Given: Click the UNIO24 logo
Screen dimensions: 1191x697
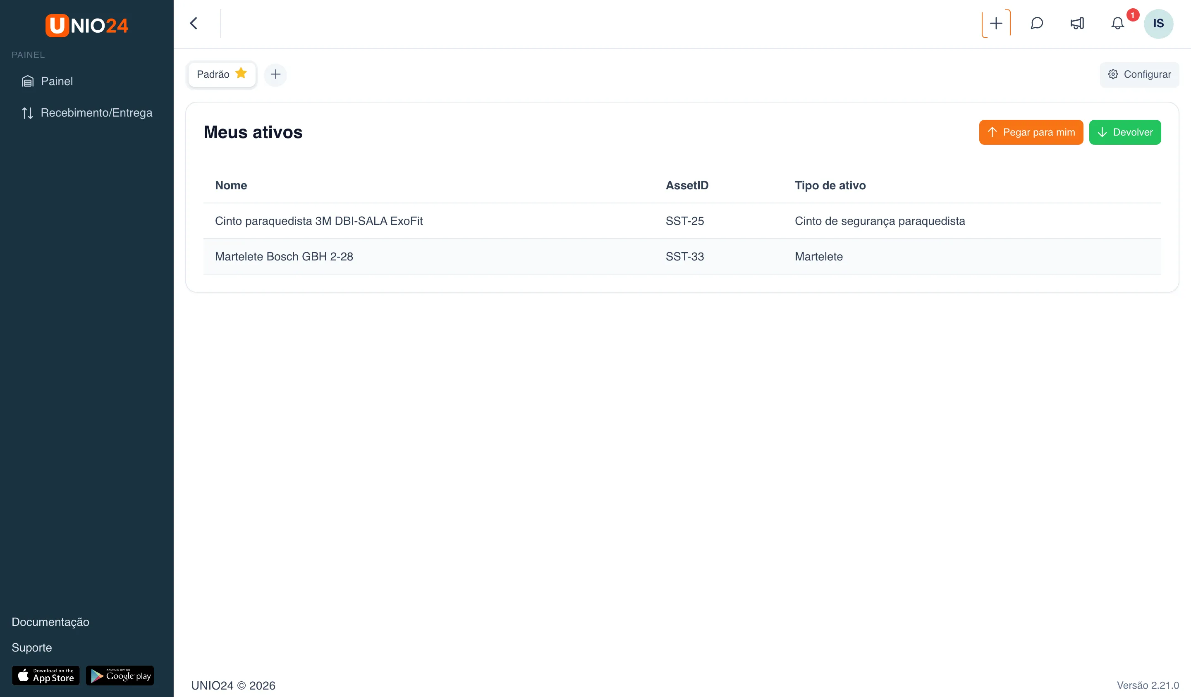Looking at the screenshot, I should point(86,26).
